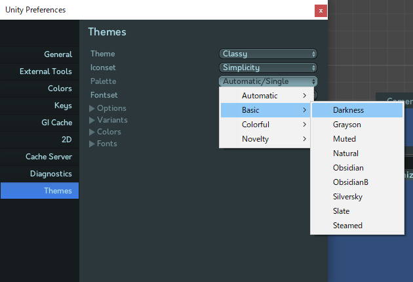
Task: Expand the Colors foldout in Themes
Action: 105,132
